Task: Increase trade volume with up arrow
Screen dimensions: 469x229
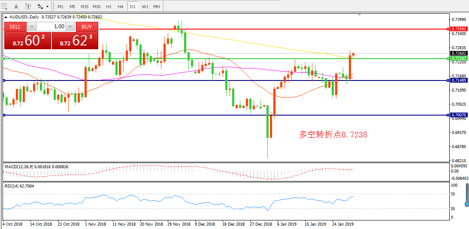Action: pyautogui.click(x=70, y=27)
